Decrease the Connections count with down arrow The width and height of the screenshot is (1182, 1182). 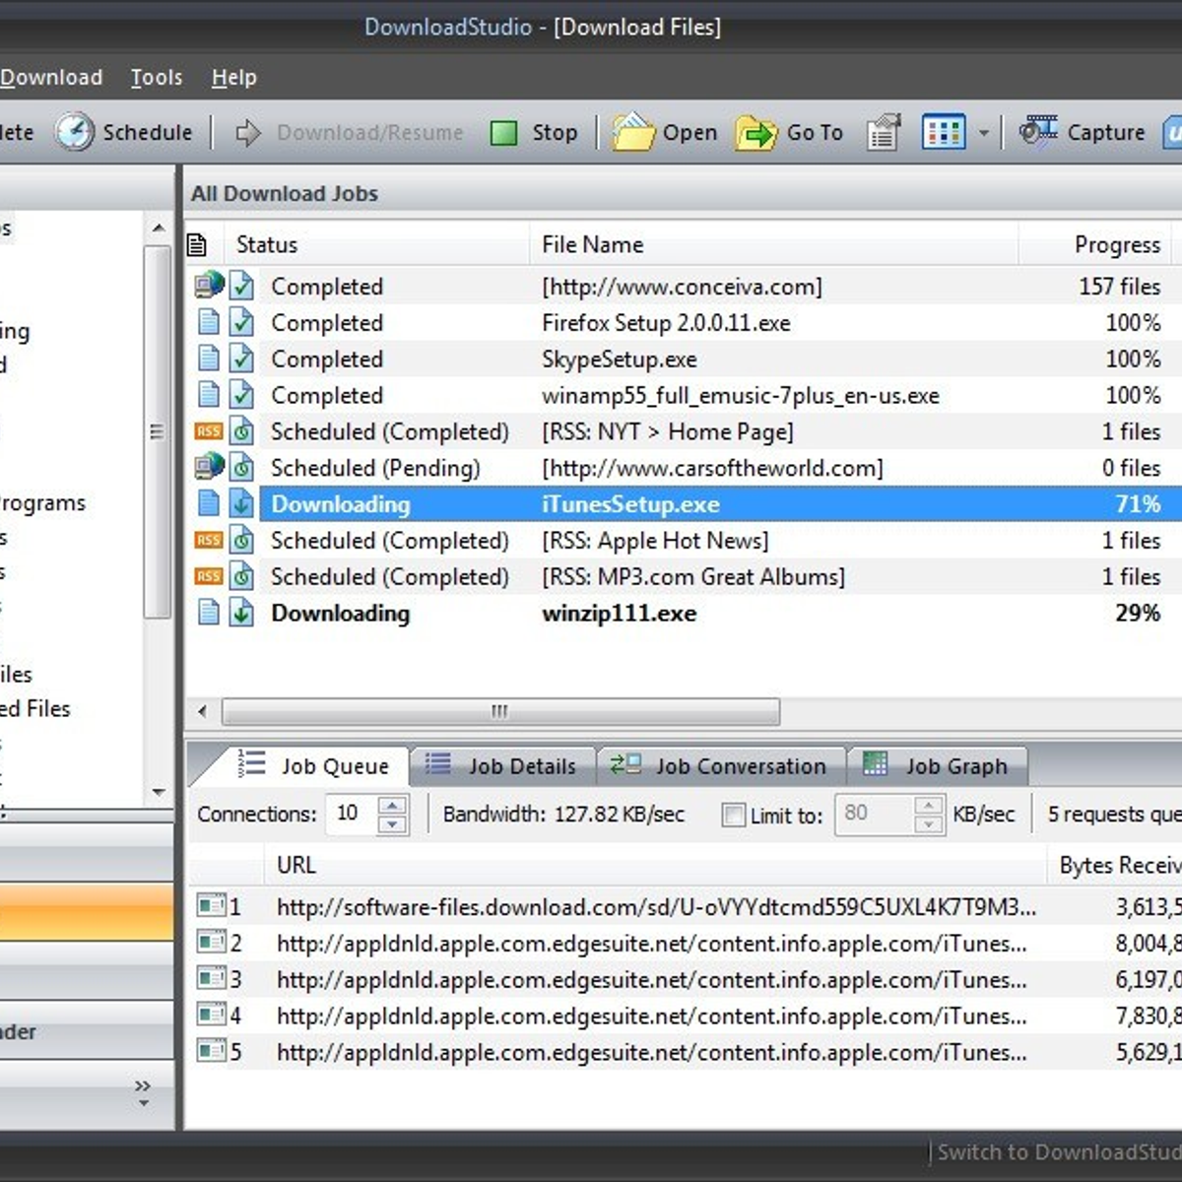tap(392, 824)
